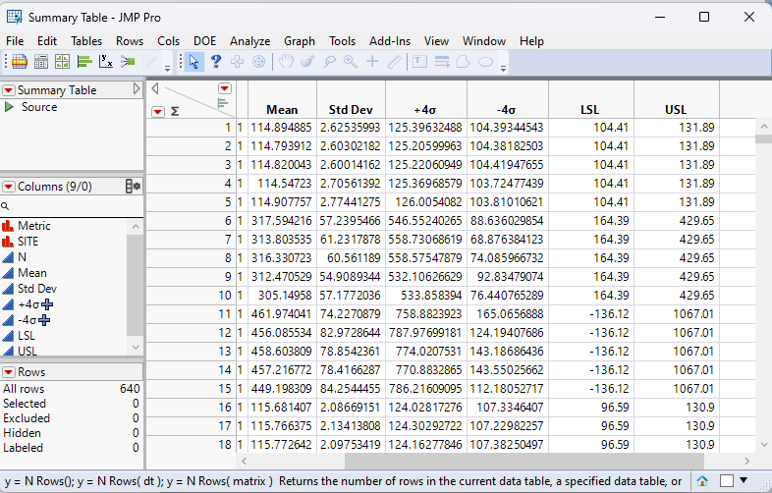Click the formula plus icon next to +4σ
Screen dimensions: 772x493
coord(47,304)
